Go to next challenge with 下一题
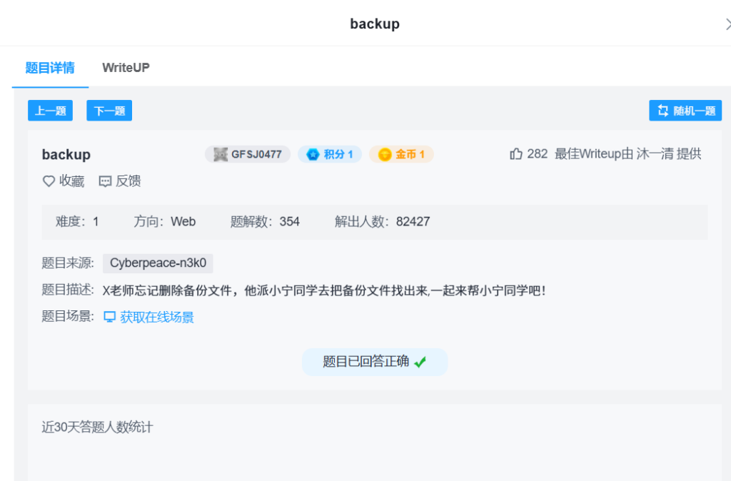This screenshot has width=731, height=481. (x=109, y=111)
